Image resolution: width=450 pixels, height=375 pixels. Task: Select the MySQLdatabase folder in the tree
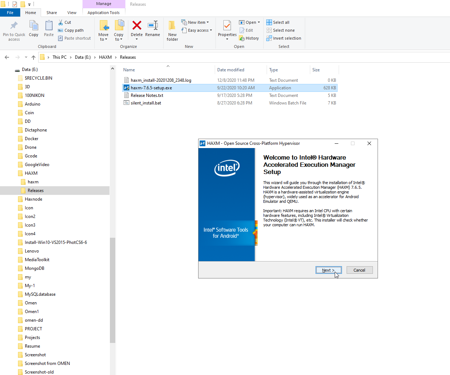[x=40, y=294]
